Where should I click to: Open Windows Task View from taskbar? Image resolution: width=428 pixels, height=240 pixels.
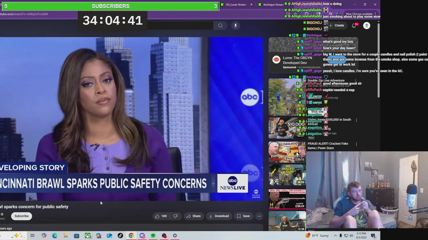(32, 236)
